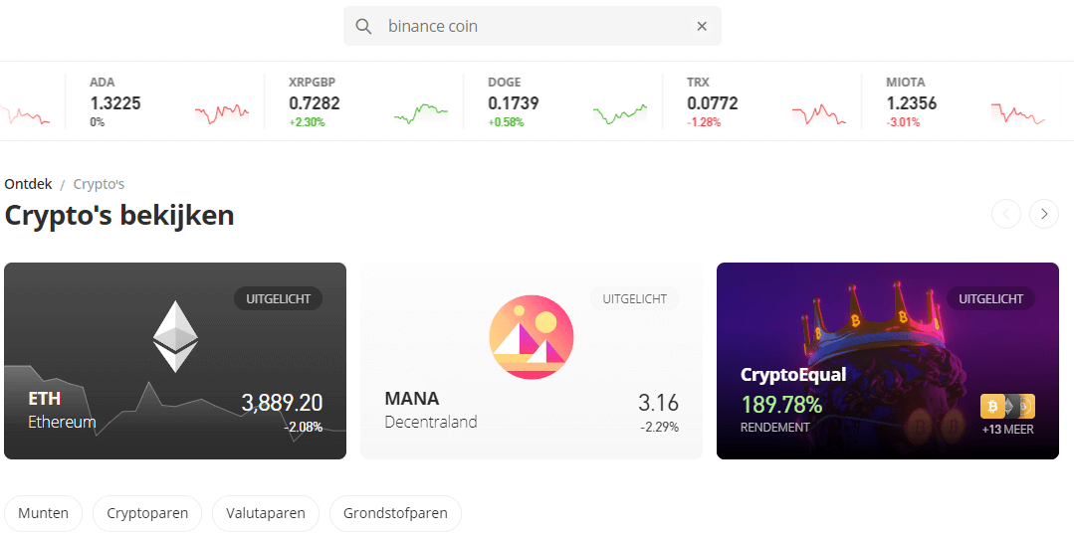This screenshot has height=538, width=1074.
Task: Clear the search field with X icon
Action: click(x=702, y=26)
